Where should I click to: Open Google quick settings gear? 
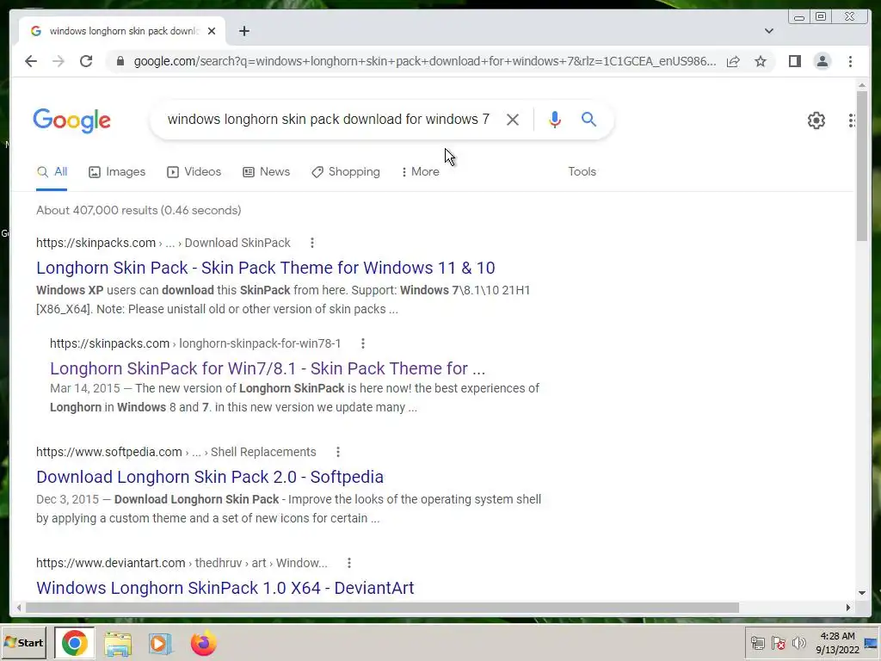pyautogui.click(x=816, y=120)
